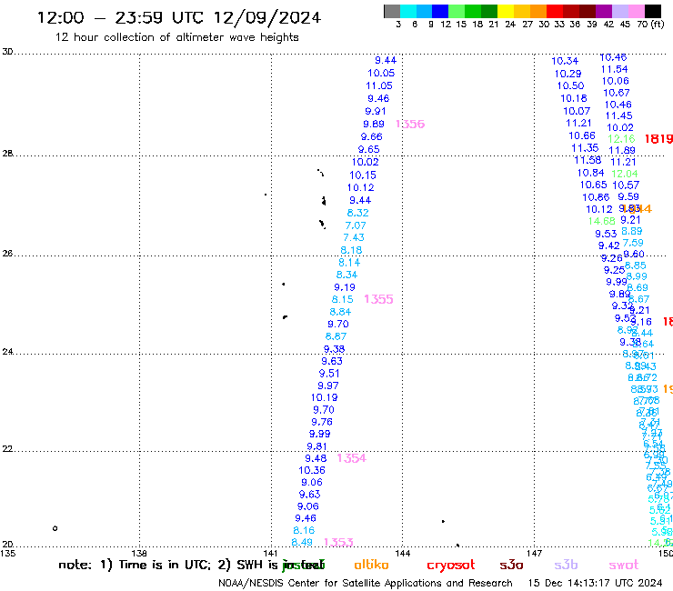673x591 pixels.
Task: Click the gray 3 ft legend swatch
Action: (392, 11)
